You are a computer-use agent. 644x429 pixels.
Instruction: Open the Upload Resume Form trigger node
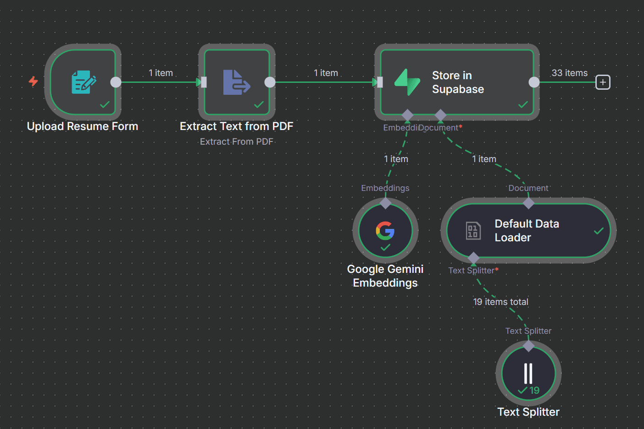(x=84, y=83)
